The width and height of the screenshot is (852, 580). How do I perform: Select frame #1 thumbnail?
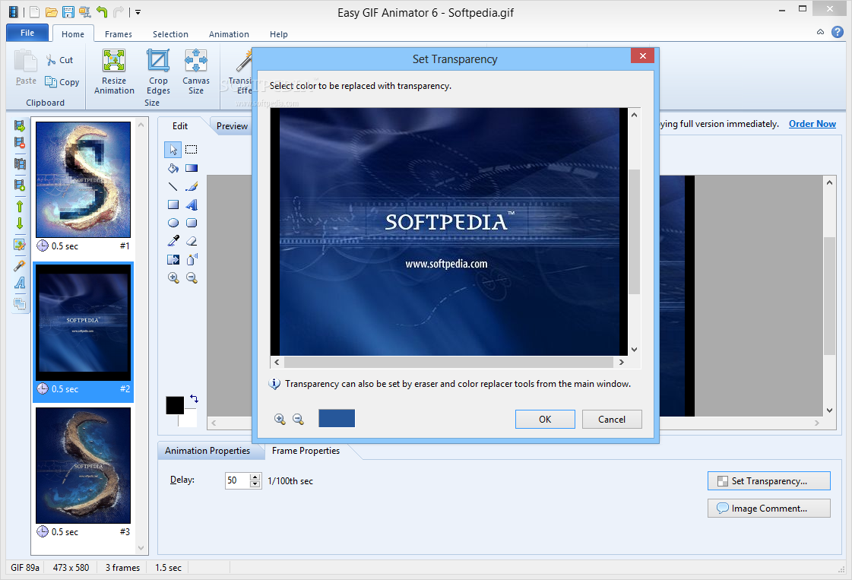pos(83,179)
